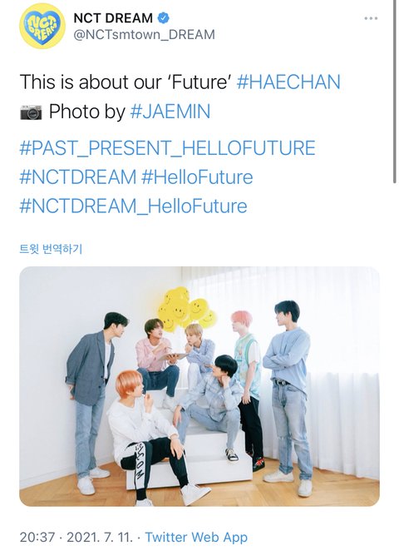
Task: Open the @NCTsmtown_DREAM handle
Action: point(144,35)
